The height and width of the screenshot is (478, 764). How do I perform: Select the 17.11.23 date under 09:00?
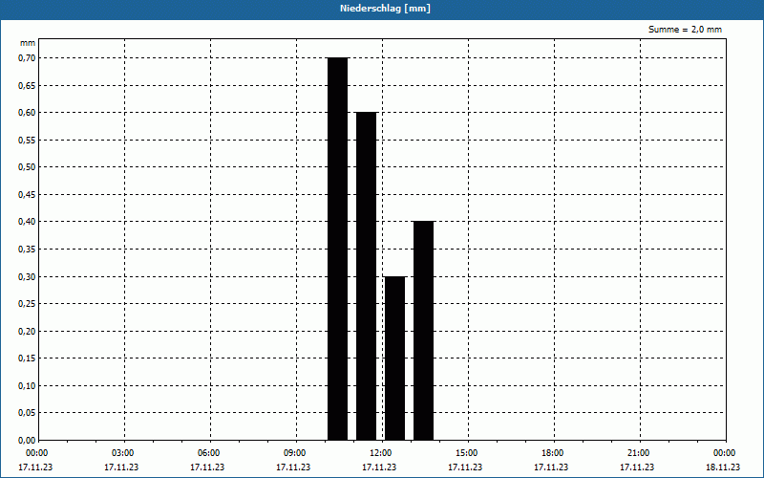pos(293,467)
